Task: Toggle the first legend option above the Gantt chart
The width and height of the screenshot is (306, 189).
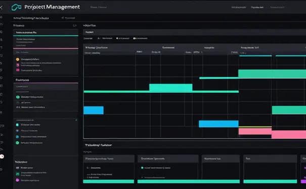Action: coord(105,38)
